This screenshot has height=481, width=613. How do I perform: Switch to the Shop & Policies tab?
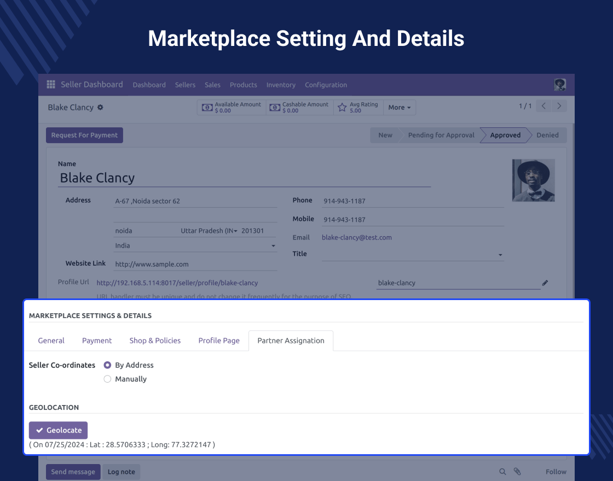tap(155, 341)
